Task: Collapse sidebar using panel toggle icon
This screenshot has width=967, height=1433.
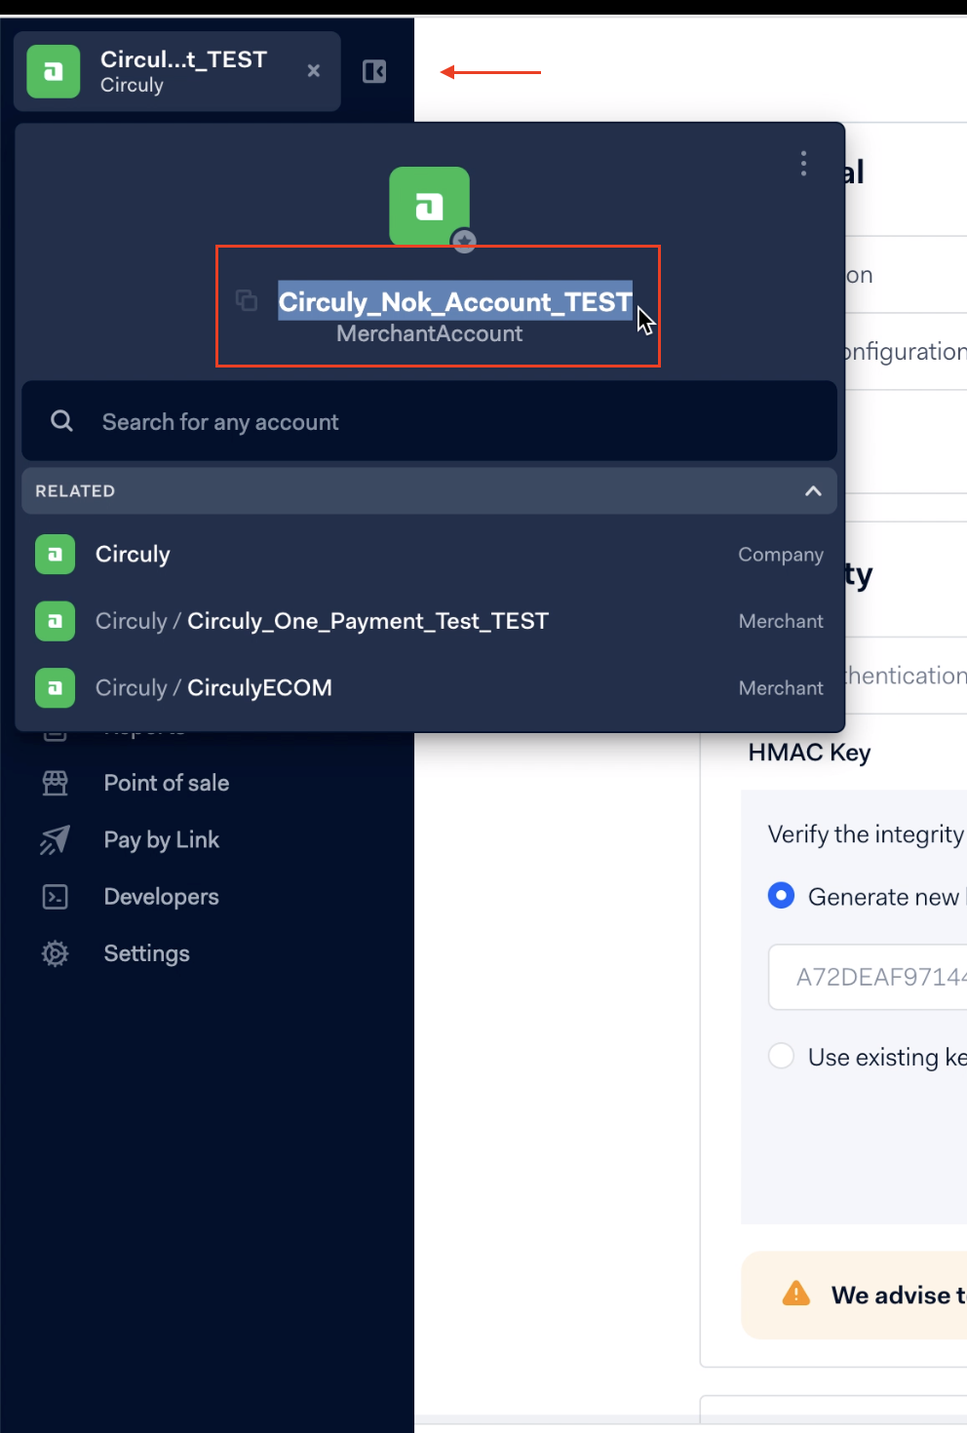Action: [x=374, y=71]
